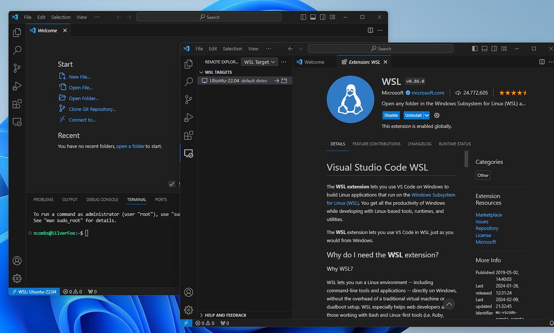This screenshot has width=554, height=333.
Task: Open Remote Explorer in back window activity bar
Action: [x=17, y=122]
